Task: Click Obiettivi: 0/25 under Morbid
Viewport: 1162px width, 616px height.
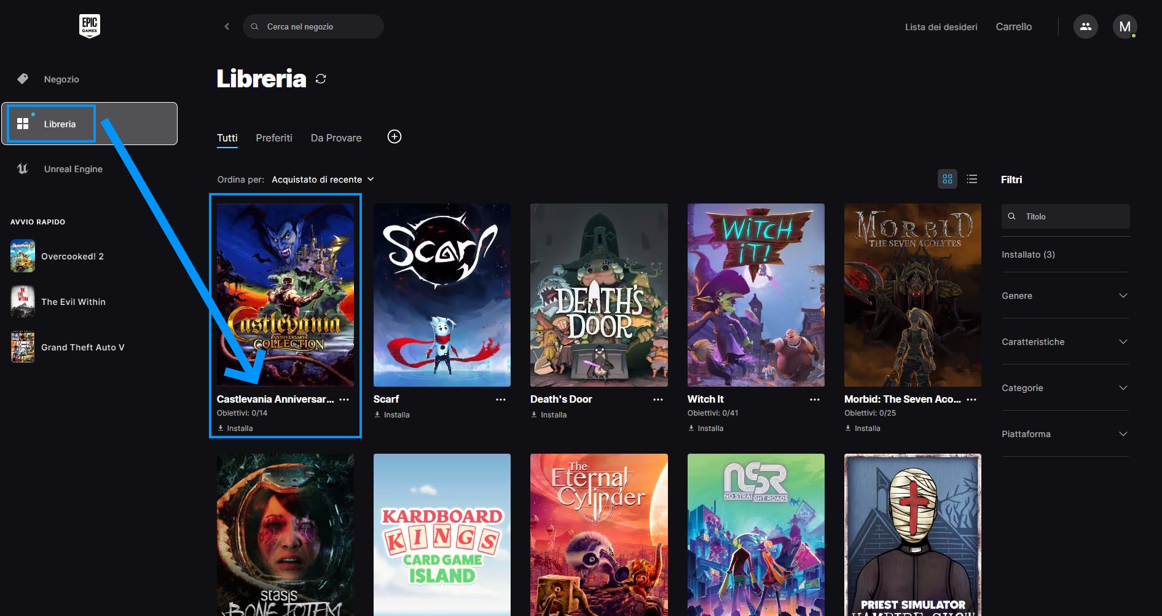Action: point(870,413)
